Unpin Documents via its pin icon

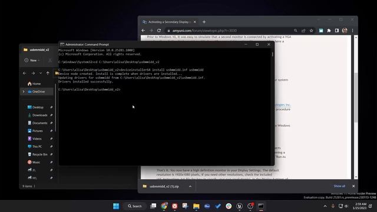[x=51, y=123]
